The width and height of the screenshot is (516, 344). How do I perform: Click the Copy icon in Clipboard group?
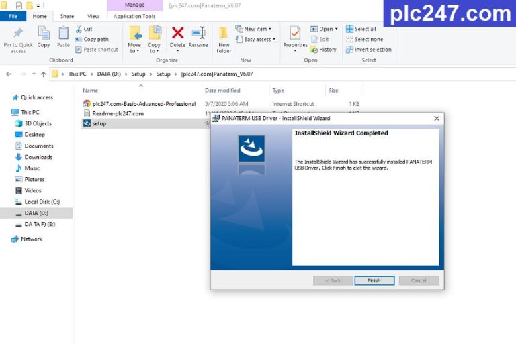click(x=44, y=33)
